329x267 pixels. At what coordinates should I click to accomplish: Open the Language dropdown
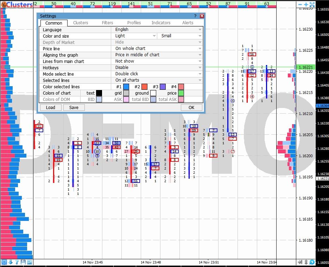coord(157,30)
